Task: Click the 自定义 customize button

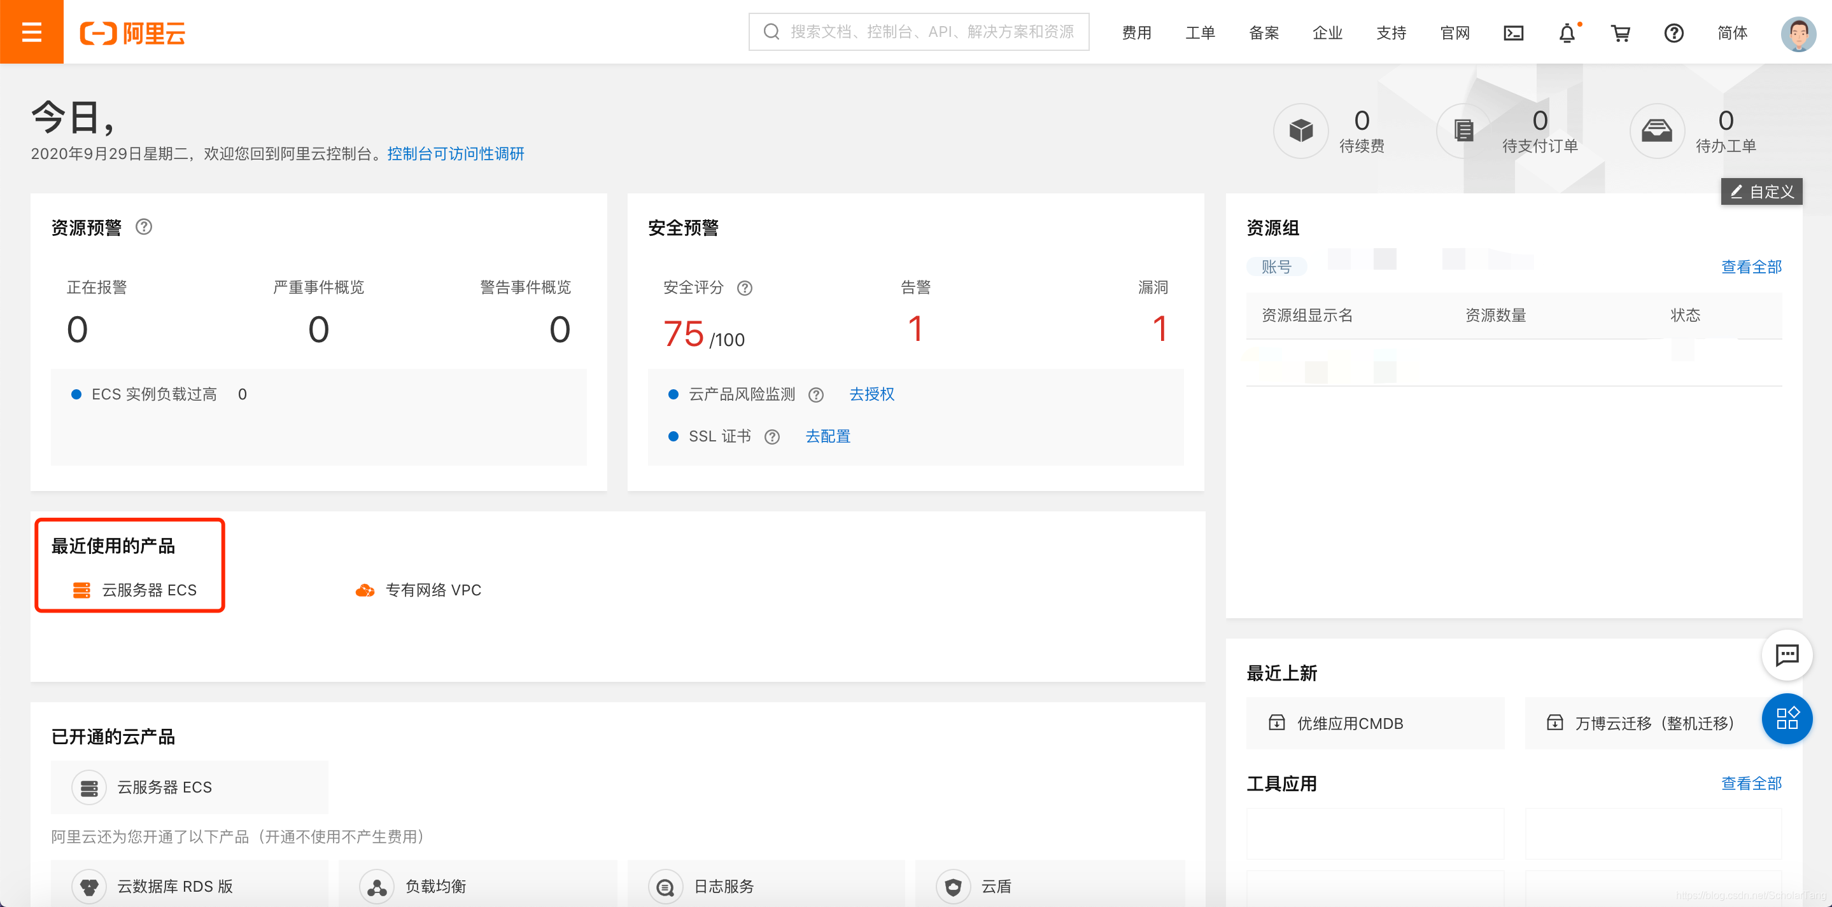Action: coord(1761,191)
